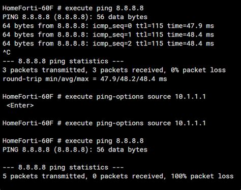Click the second 'PING 8.8.8.8 ... 56 data bytes' line
The height and width of the screenshot is (190, 241).
[75, 149]
